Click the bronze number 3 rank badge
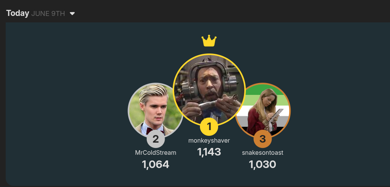The image size is (390, 187). (263, 139)
